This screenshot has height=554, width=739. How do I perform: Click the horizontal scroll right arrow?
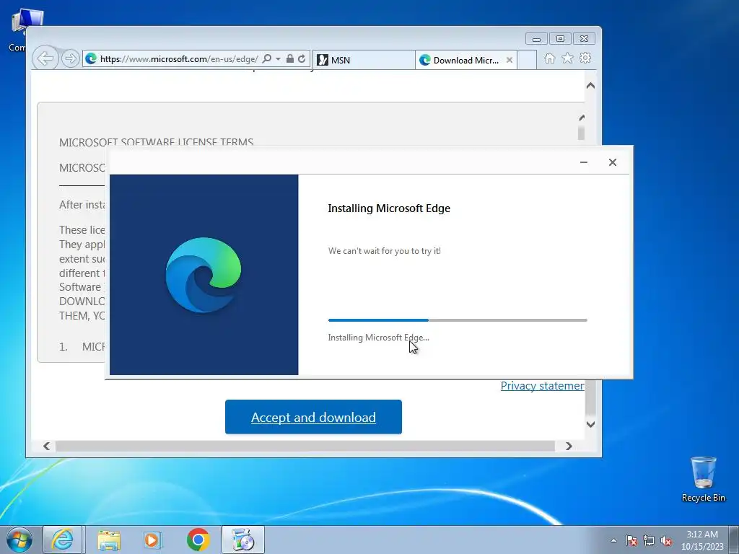(569, 446)
